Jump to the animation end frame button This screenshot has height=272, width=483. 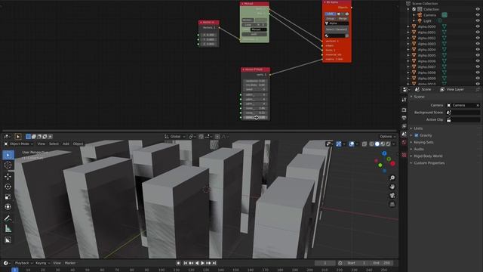[214, 263]
